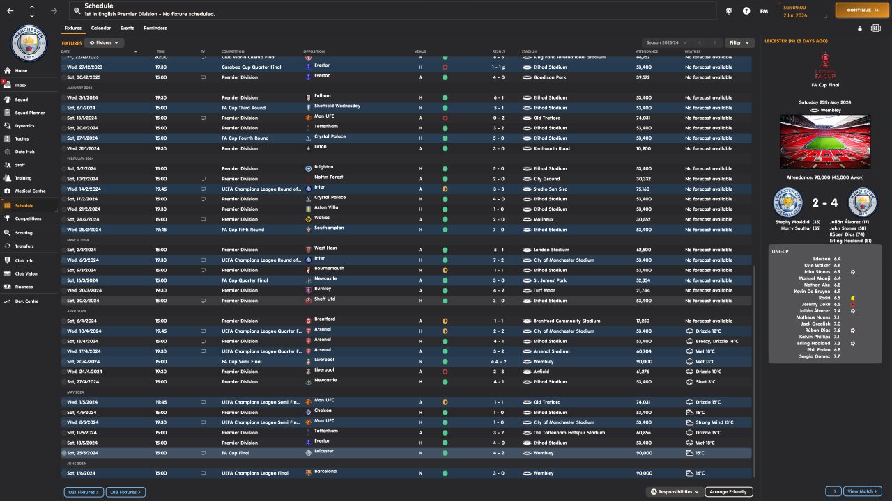
Task: Select the Premier Division Fulham row
Action: (406, 98)
